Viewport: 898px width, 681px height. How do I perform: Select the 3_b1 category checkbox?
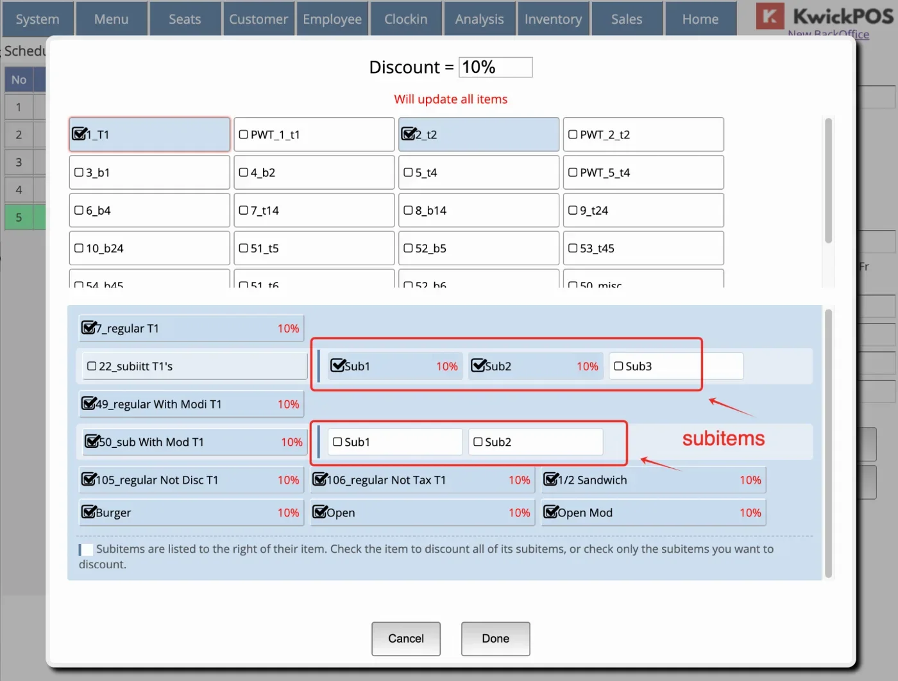pos(79,172)
